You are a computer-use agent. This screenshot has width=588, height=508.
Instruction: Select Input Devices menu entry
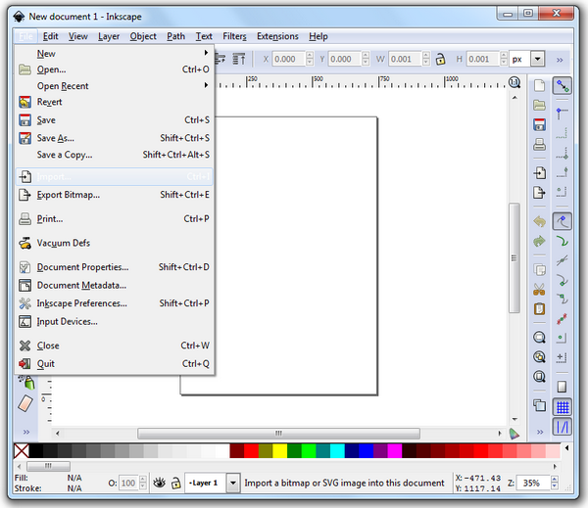(x=115, y=321)
